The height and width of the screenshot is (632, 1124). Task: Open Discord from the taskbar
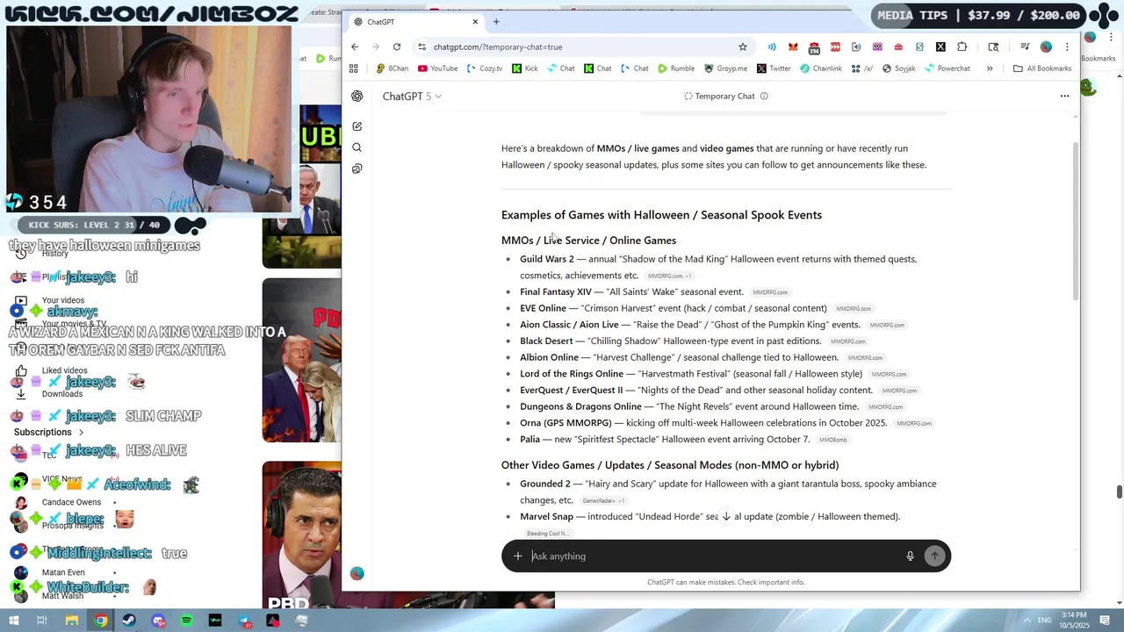158,621
